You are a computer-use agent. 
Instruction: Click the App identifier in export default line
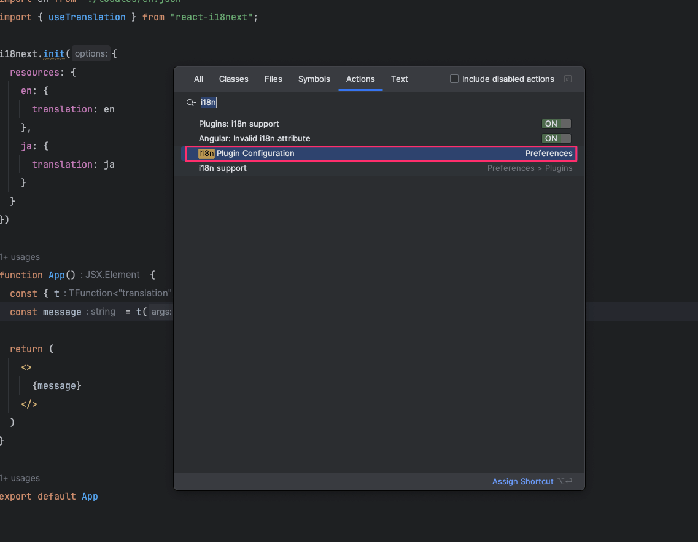(x=90, y=497)
